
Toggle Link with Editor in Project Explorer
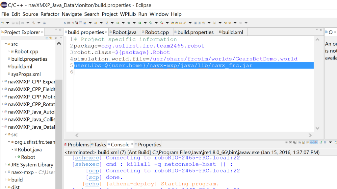(51, 38)
